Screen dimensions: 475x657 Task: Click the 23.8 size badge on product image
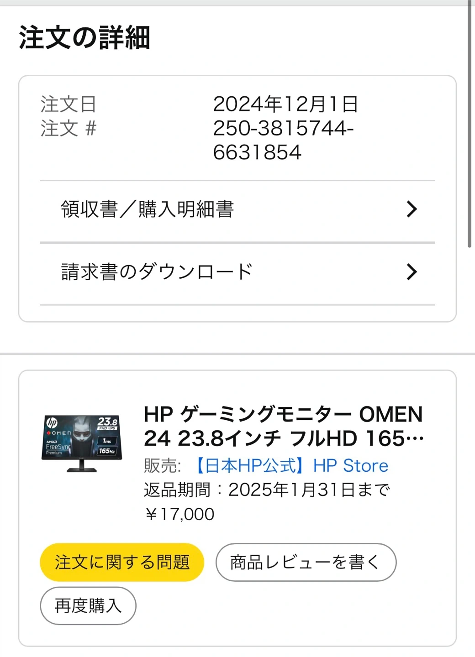[x=107, y=423]
